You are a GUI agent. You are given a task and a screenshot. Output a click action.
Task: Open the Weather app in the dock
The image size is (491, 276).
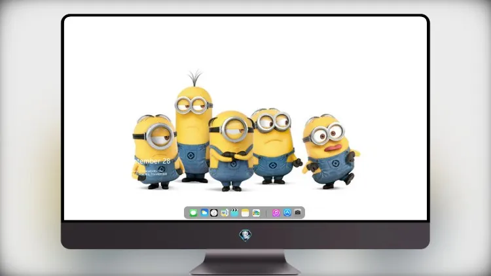[x=204, y=213]
